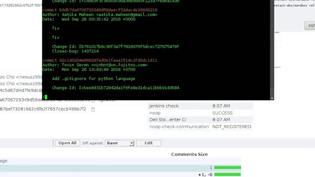Viewport: 315px width, 177px height.
Task: Click the Open All button
Action: tap(67, 143)
